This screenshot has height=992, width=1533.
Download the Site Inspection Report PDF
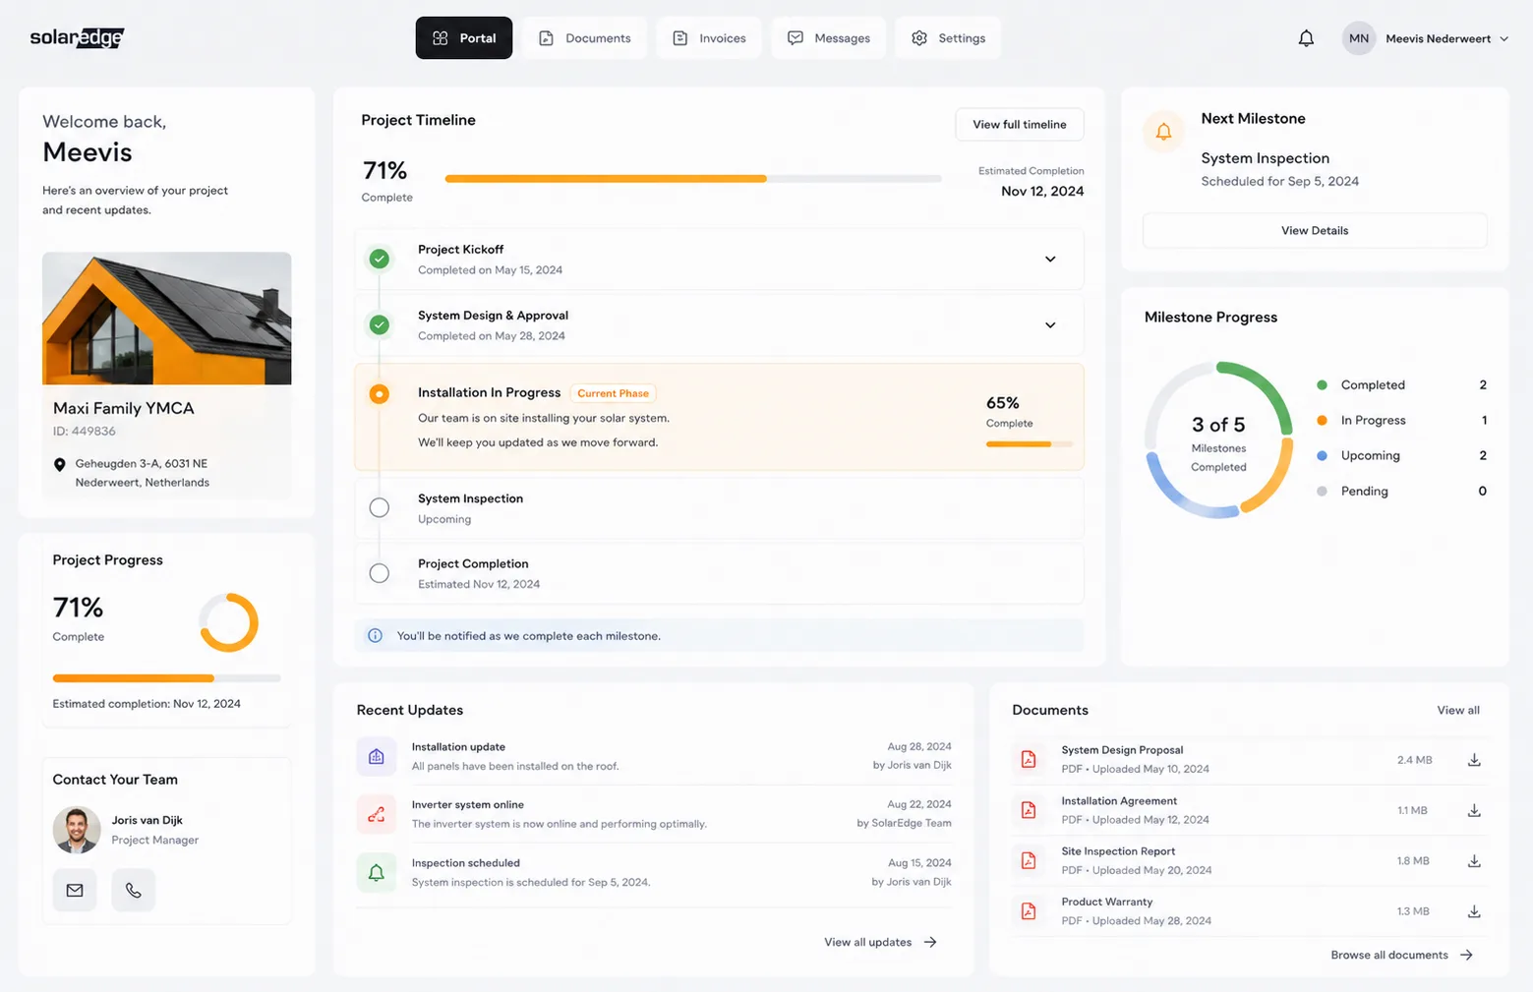pos(1474,861)
